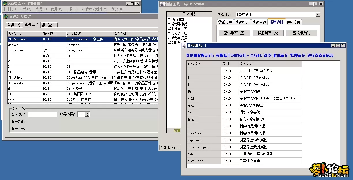Image resolution: width=353 pixels, height=180 pixels.
Task: Focus the 命令名称 input field
Action: (x=43, y=115)
